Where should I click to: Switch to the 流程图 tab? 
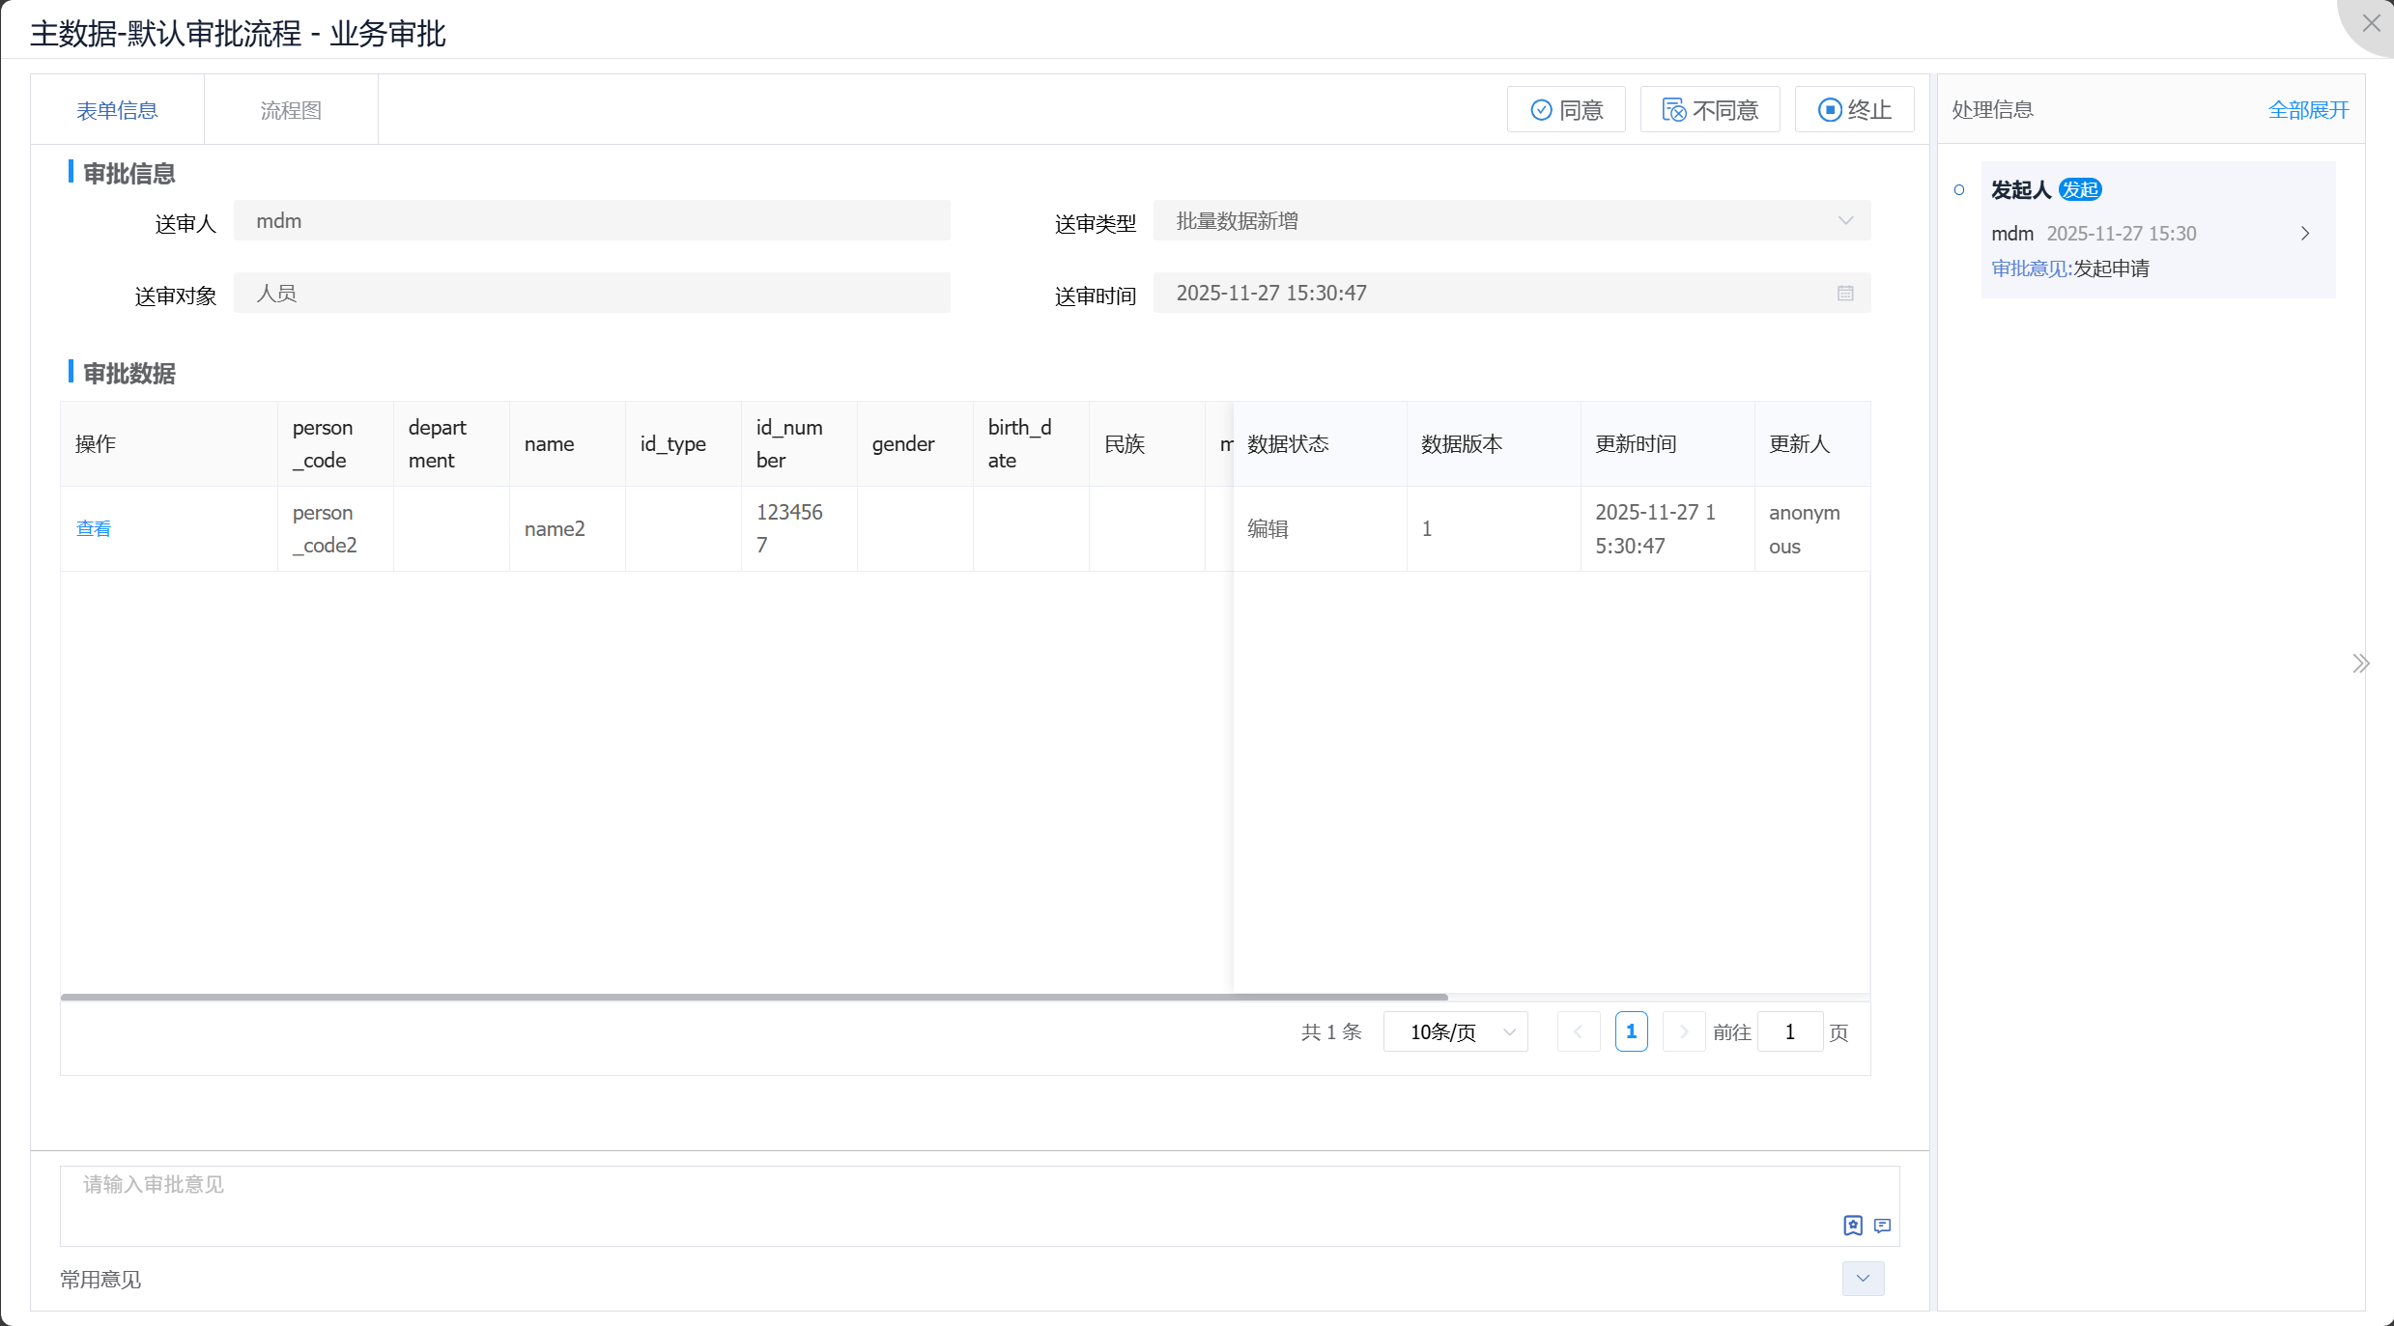pos(291,110)
